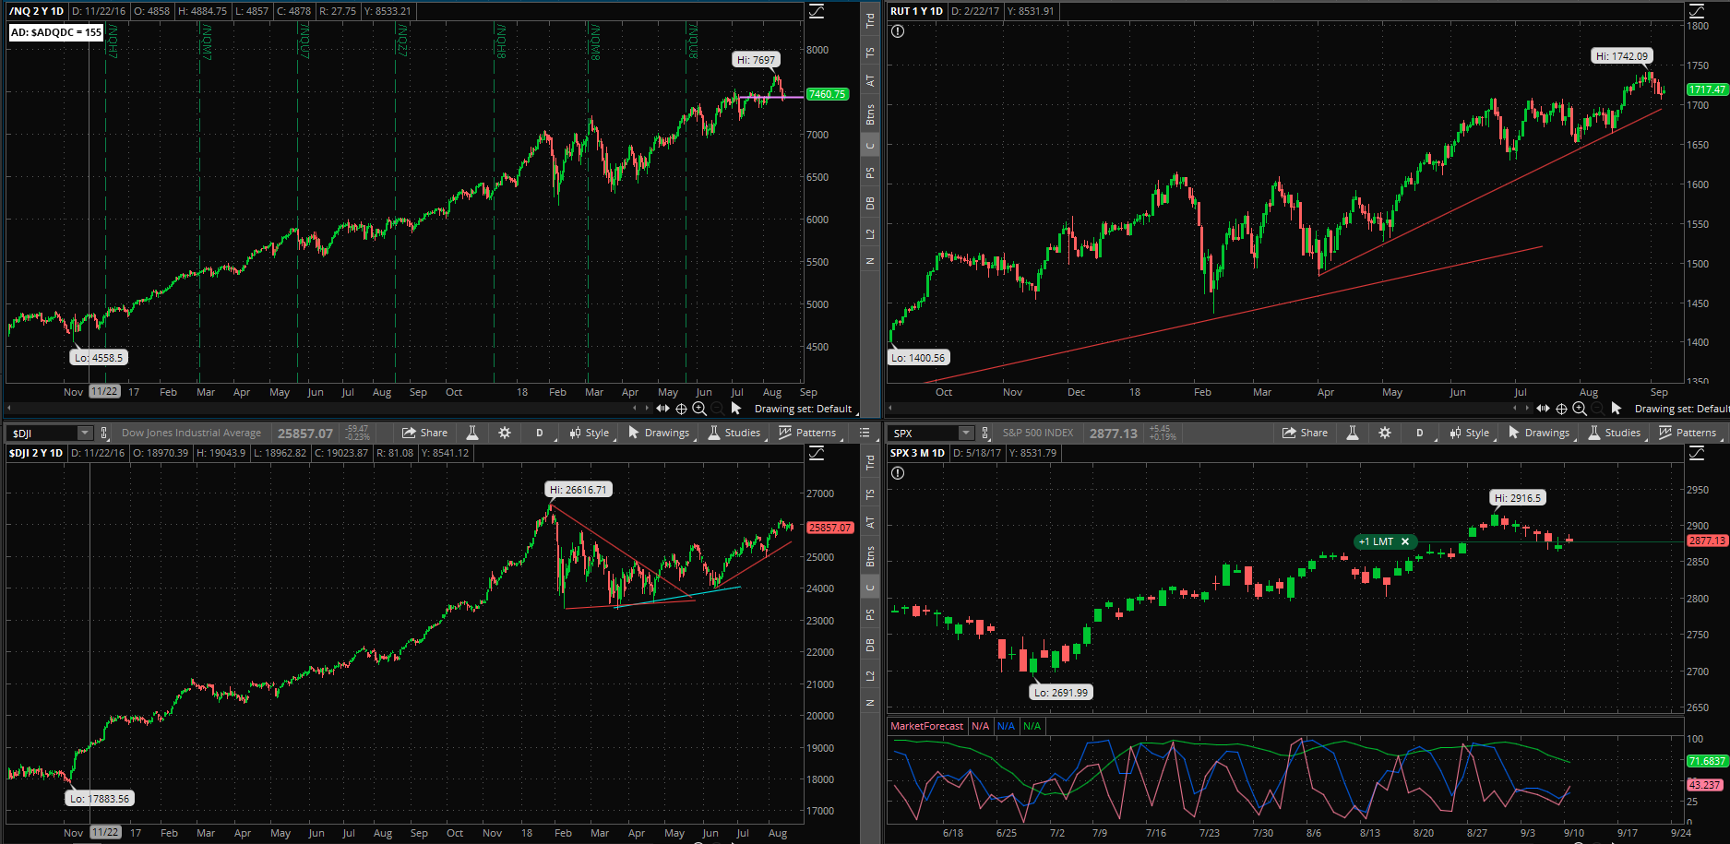1730x844 pixels.
Task: Click the 7460.75 price bubble on /NQ axis
Action: click(x=828, y=94)
